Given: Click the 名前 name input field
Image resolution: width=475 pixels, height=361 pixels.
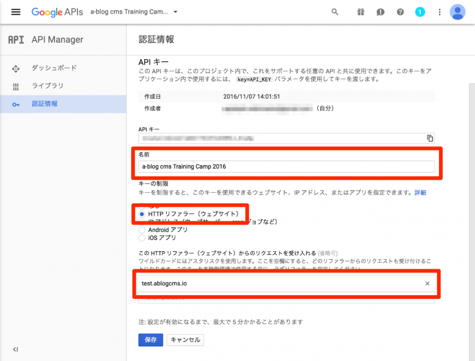Looking at the screenshot, I should [286, 166].
